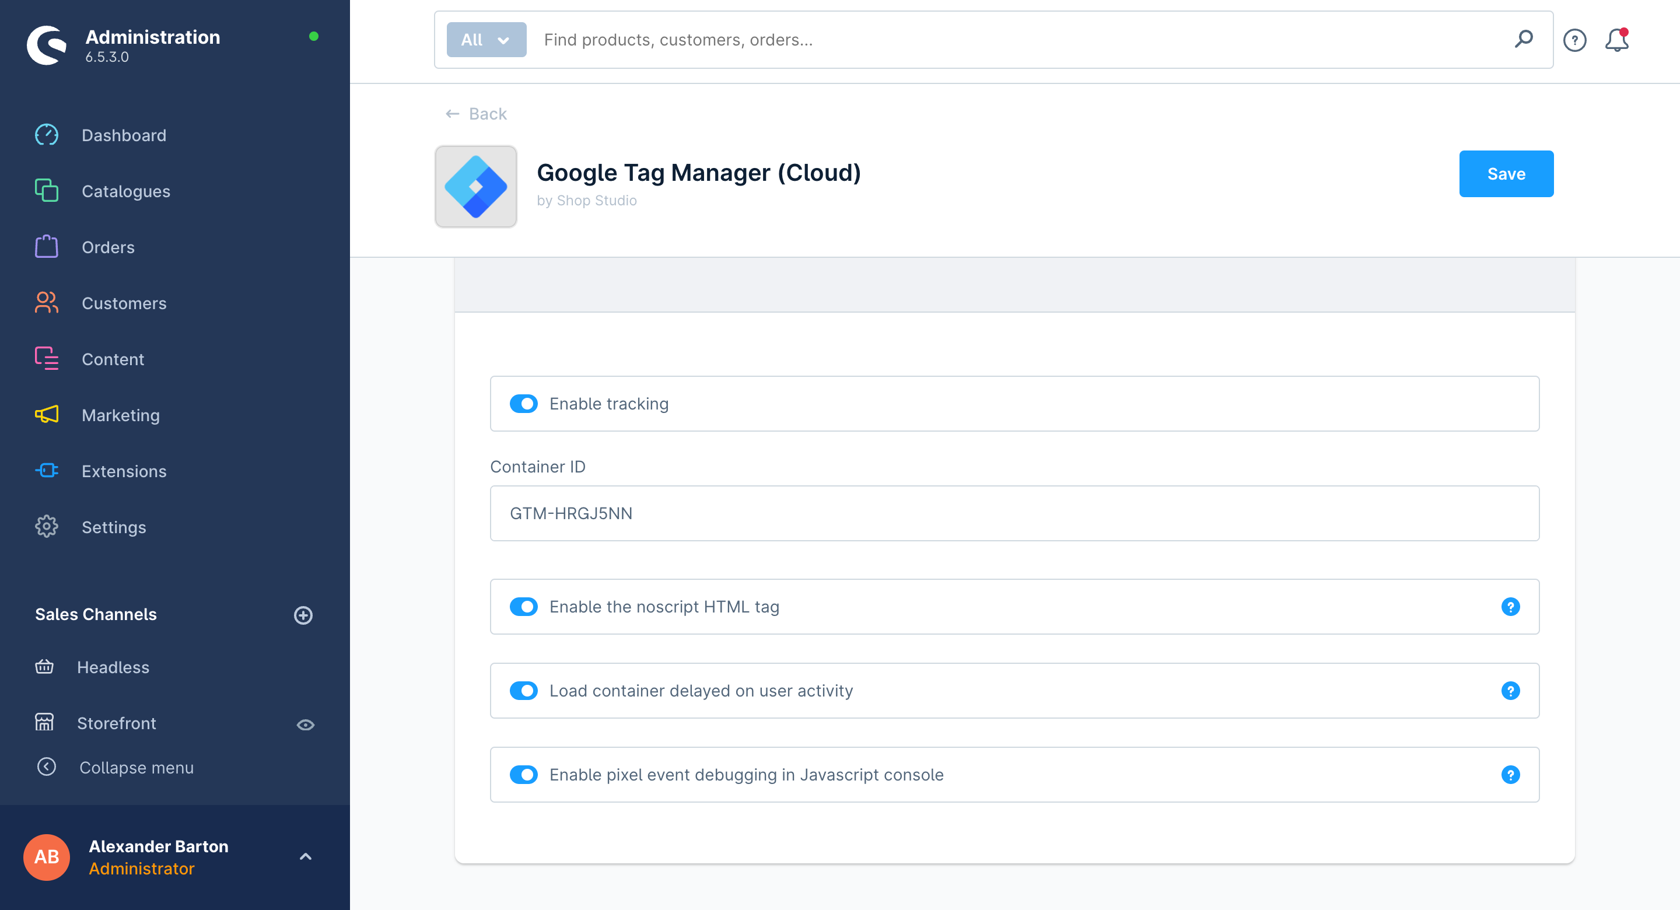1680x910 pixels.
Task: Go back using the Back link
Action: point(476,114)
